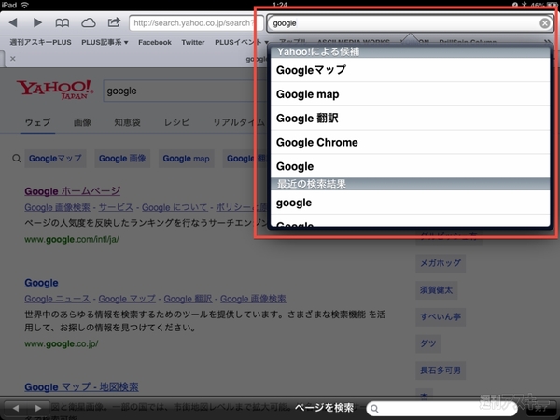This screenshot has height=420, width=560.
Task: Open Google 画像検索 sublink in first result
Action: point(57,207)
